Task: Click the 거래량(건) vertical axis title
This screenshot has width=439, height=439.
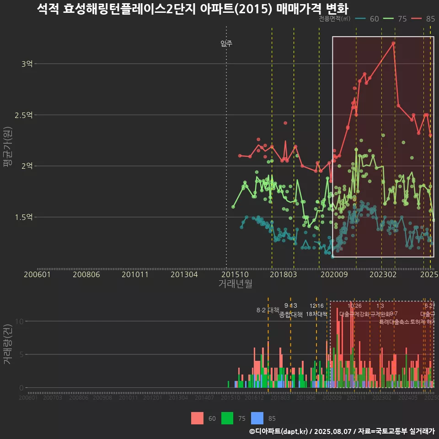Action: pos(8,344)
